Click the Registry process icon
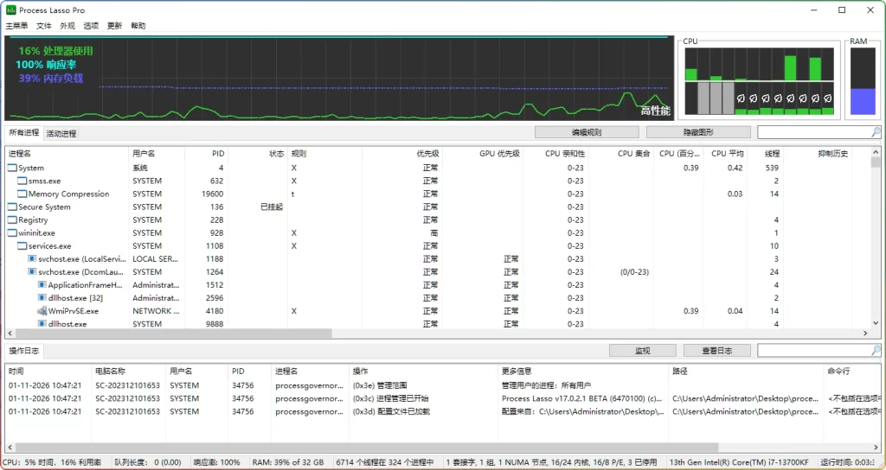This screenshot has width=886, height=470. pos(12,220)
